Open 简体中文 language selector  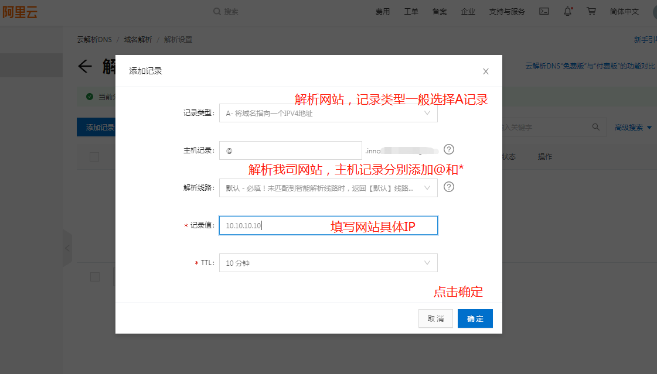pyautogui.click(x=624, y=12)
